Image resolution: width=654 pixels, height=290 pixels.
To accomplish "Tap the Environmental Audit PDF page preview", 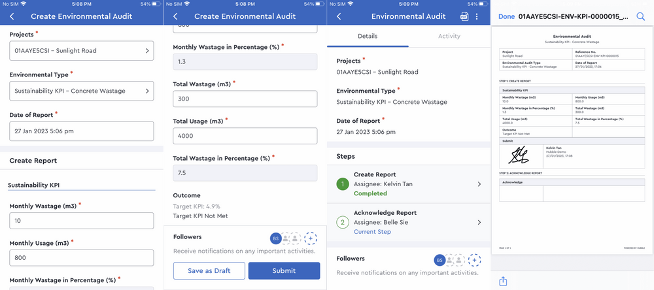I will (x=572, y=140).
